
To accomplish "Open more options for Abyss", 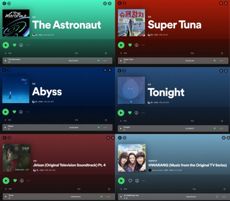I will tap(28, 112).
